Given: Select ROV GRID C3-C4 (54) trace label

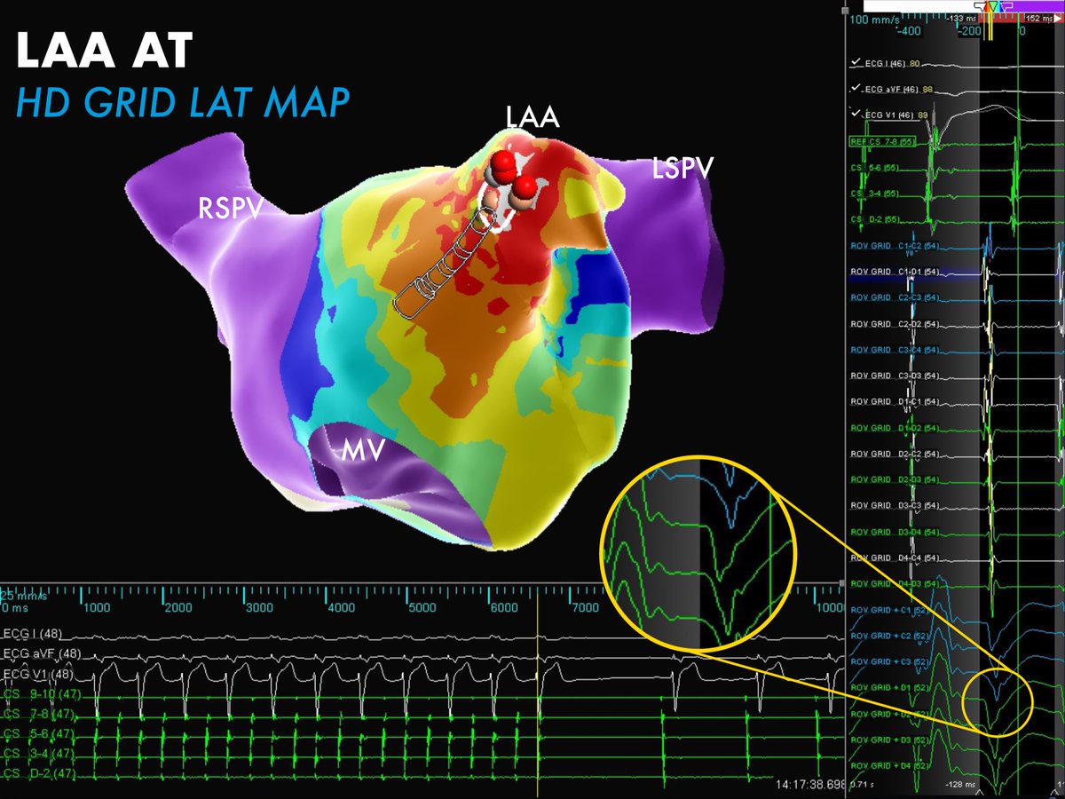Looking at the screenshot, I should point(895,350).
